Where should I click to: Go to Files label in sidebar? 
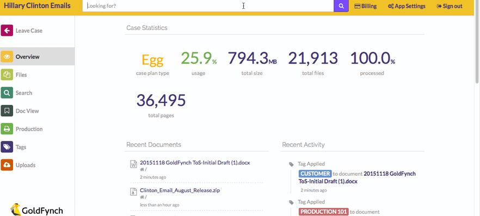point(21,75)
